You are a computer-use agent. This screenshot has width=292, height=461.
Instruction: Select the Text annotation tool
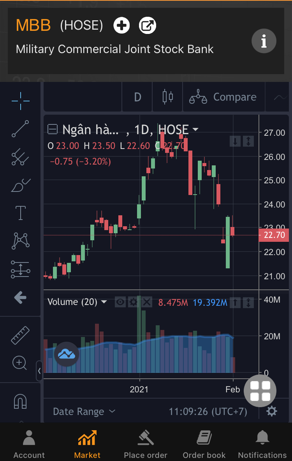21,213
